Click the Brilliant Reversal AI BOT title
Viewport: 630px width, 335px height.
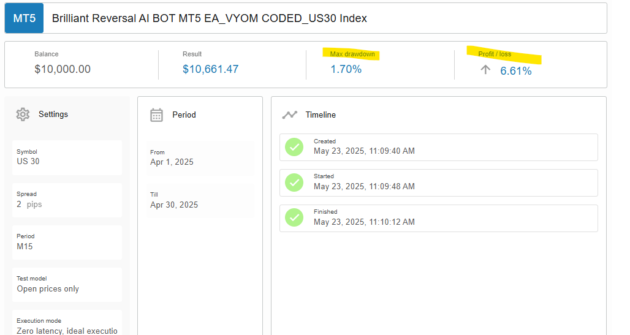click(x=210, y=18)
